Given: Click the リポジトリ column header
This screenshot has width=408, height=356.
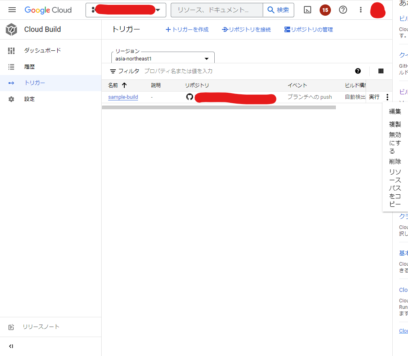Looking at the screenshot, I should point(197,85).
